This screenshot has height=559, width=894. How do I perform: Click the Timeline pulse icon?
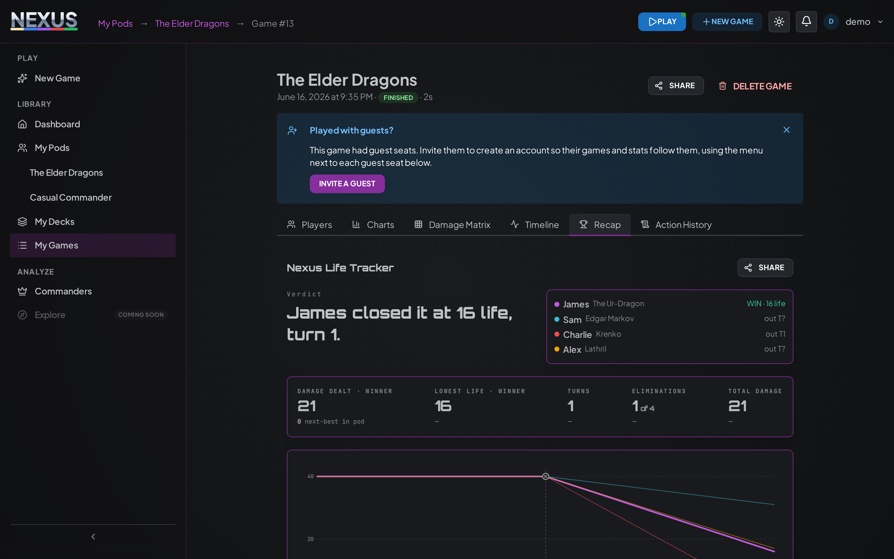515,225
